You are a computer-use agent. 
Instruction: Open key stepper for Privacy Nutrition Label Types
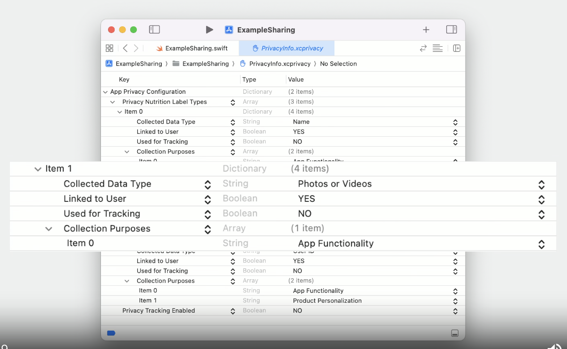pyautogui.click(x=233, y=102)
